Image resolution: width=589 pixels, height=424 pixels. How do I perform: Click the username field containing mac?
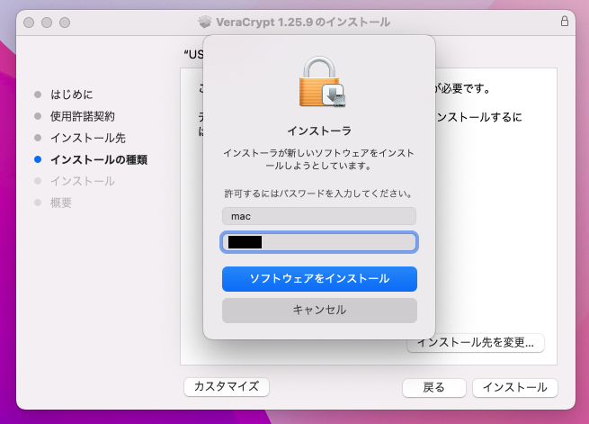click(x=319, y=216)
